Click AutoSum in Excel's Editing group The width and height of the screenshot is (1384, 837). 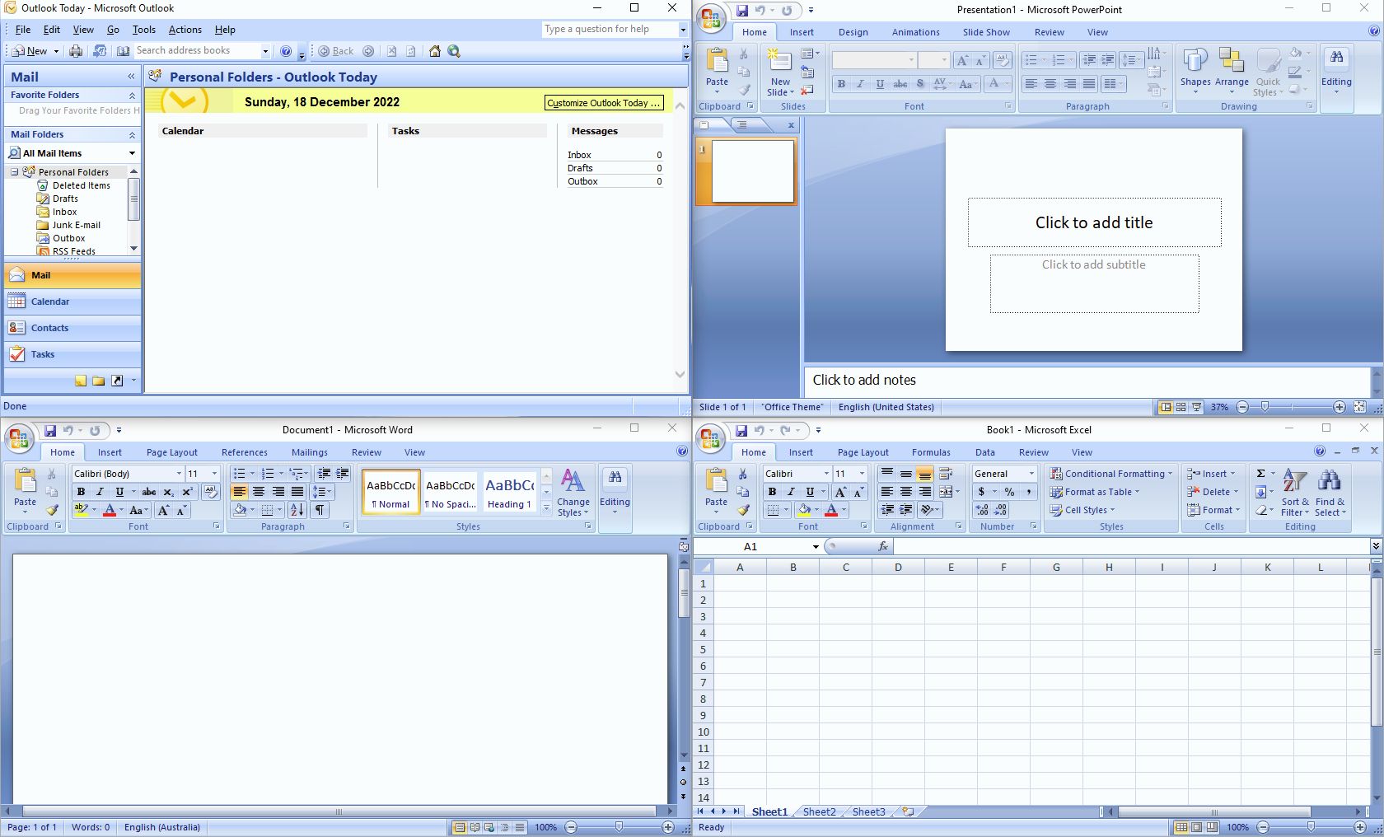(x=1263, y=474)
